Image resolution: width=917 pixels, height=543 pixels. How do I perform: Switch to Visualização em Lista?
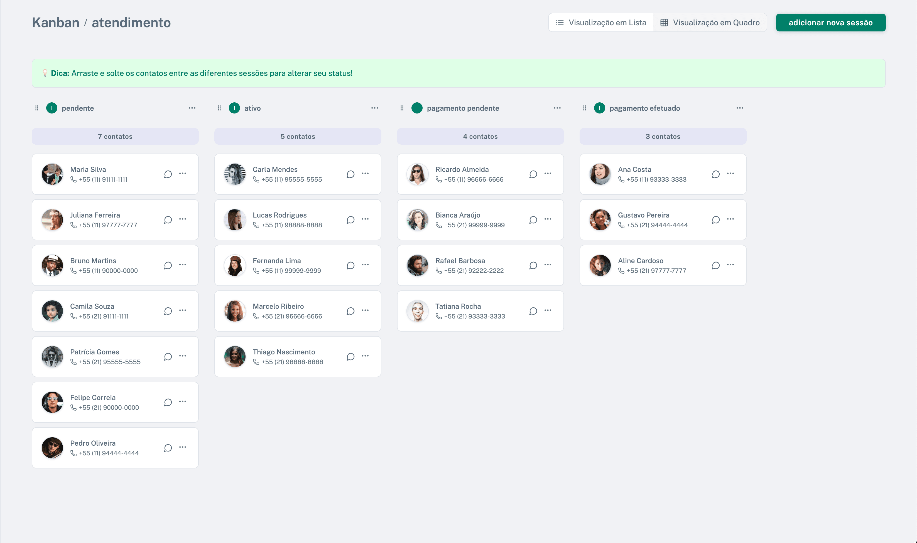pos(601,23)
